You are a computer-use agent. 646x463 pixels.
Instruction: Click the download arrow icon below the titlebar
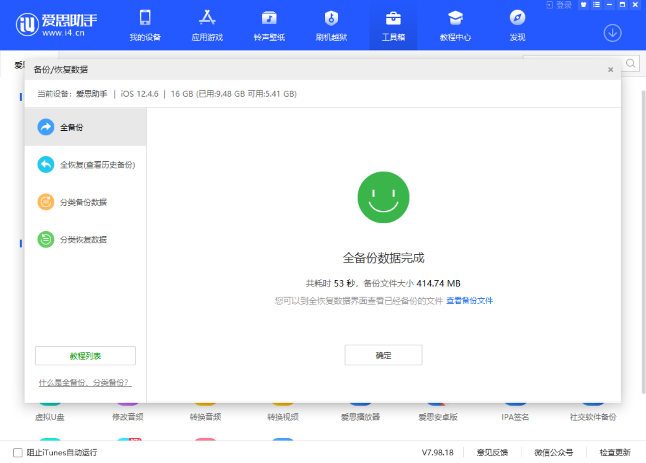(x=612, y=33)
